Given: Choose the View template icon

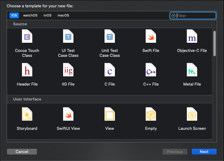Looking at the screenshot, I should (110, 114).
